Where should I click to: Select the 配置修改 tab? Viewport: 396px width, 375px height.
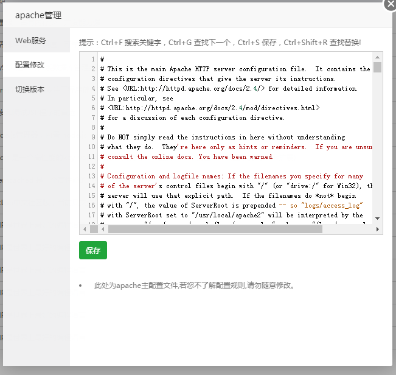[x=37, y=65]
